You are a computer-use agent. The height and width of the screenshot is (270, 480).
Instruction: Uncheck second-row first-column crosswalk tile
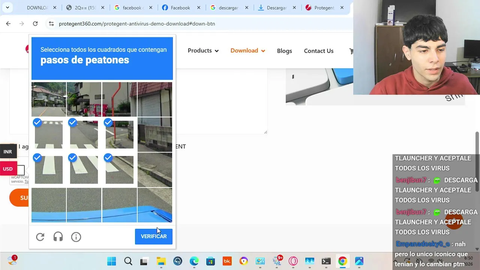click(49, 135)
